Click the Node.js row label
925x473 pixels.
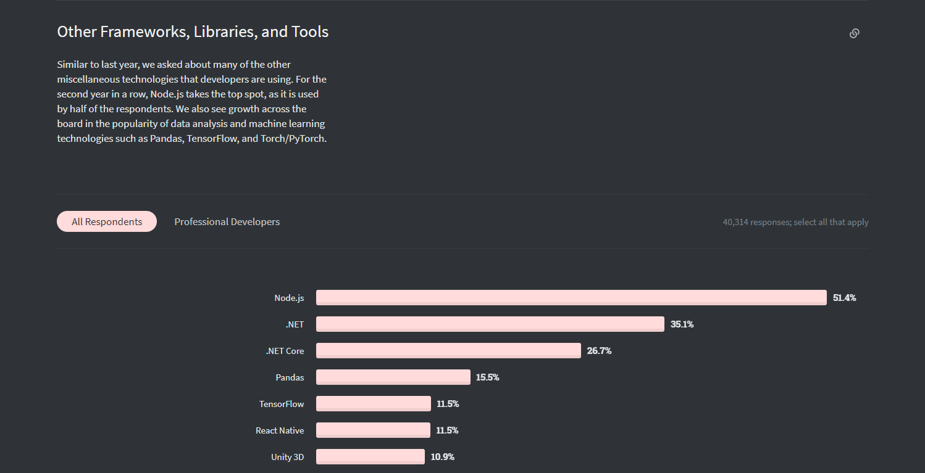(289, 298)
